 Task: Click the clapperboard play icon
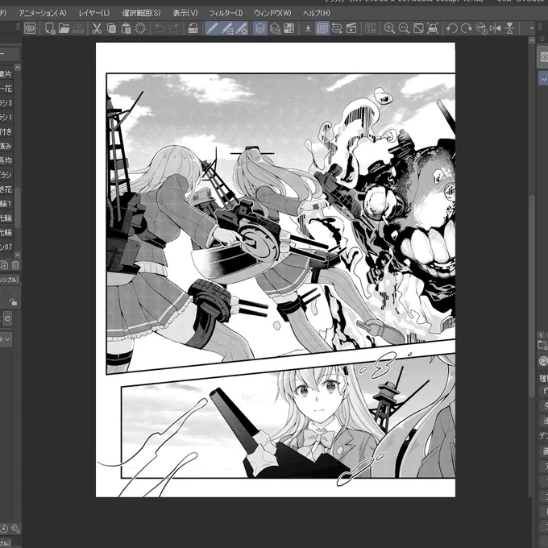351,28
